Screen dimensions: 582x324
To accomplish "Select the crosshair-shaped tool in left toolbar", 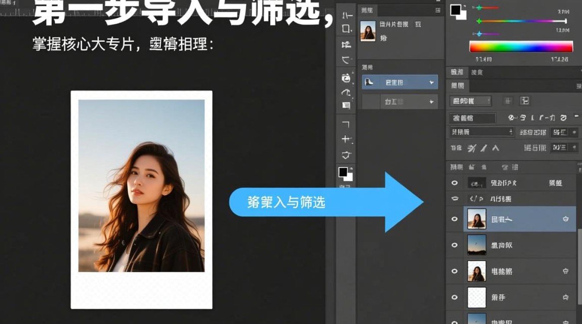I will pos(346,139).
